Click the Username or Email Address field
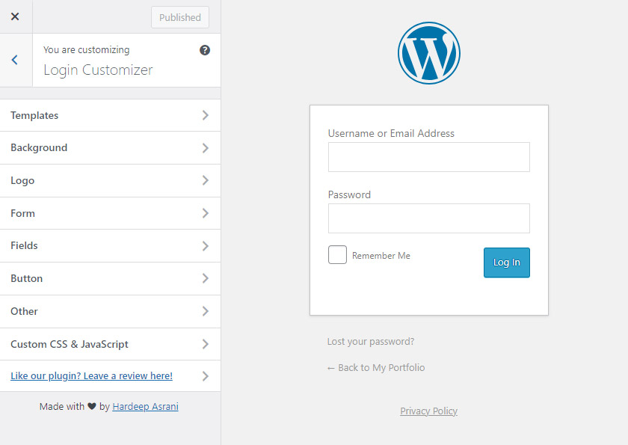 click(428, 157)
